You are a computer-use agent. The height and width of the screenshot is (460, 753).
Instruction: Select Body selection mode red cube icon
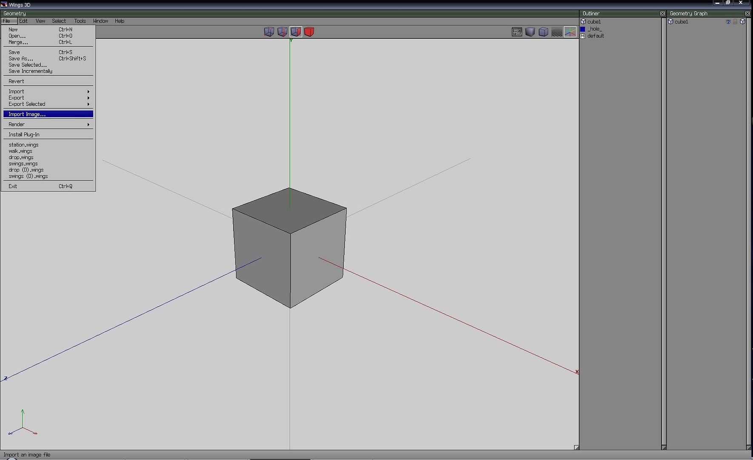tap(309, 32)
